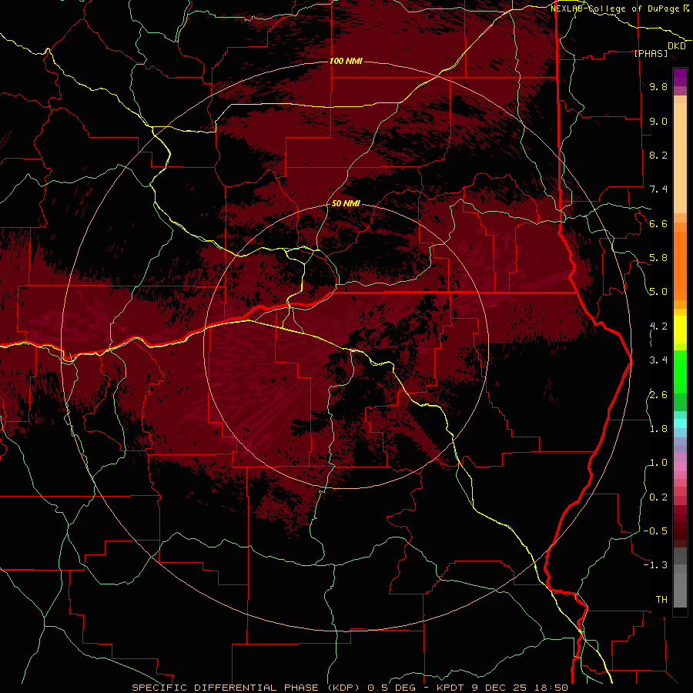The image size is (693, 693).
Task: Pick the bright green color bar segment
Action: [680, 371]
